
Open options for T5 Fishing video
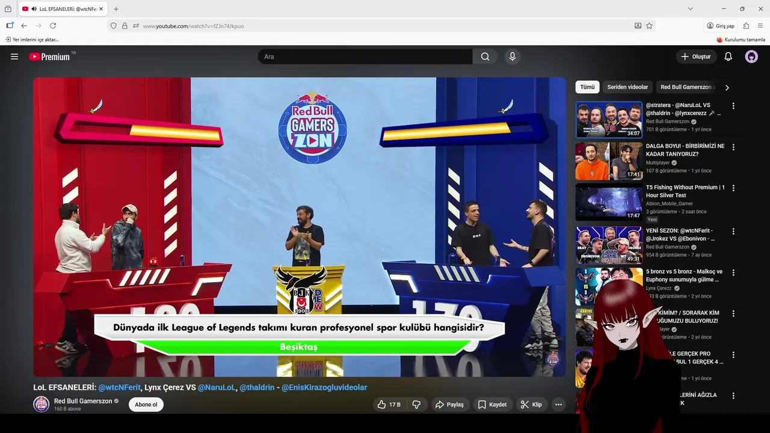coord(733,188)
